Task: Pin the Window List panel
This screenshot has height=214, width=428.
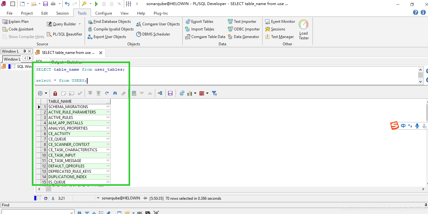Action: coord(25,51)
